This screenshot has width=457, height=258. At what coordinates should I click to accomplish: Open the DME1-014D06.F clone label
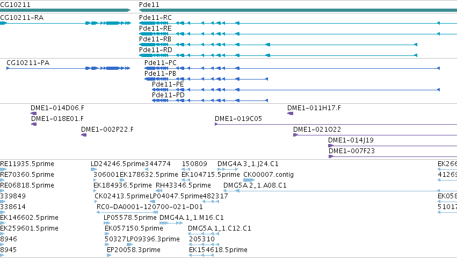[57, 108]
